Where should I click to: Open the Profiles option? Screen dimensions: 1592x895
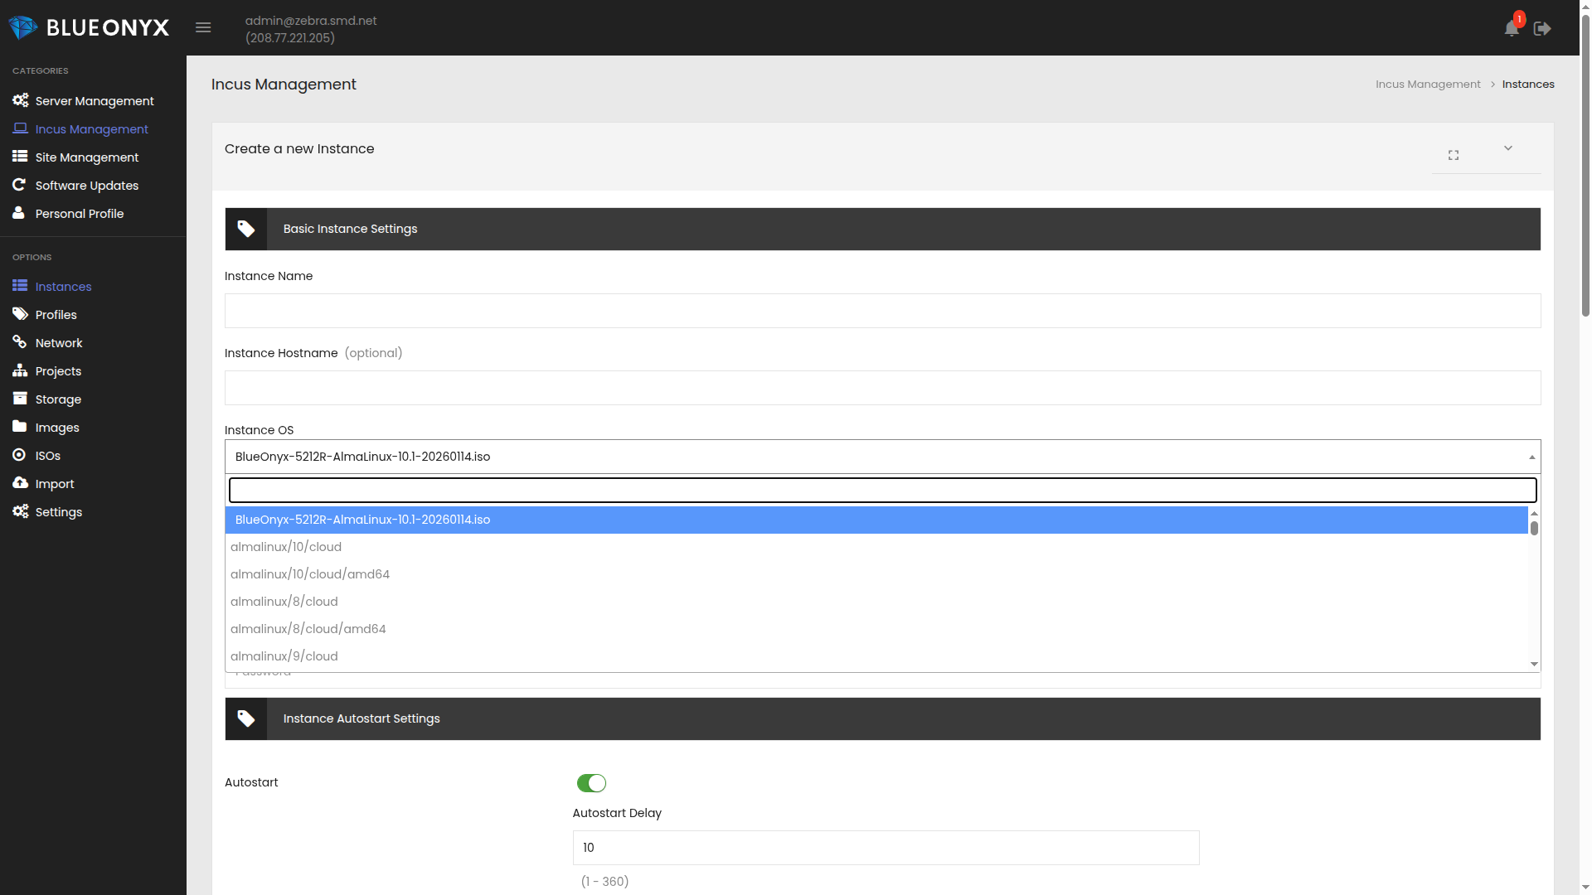(56, 315)
